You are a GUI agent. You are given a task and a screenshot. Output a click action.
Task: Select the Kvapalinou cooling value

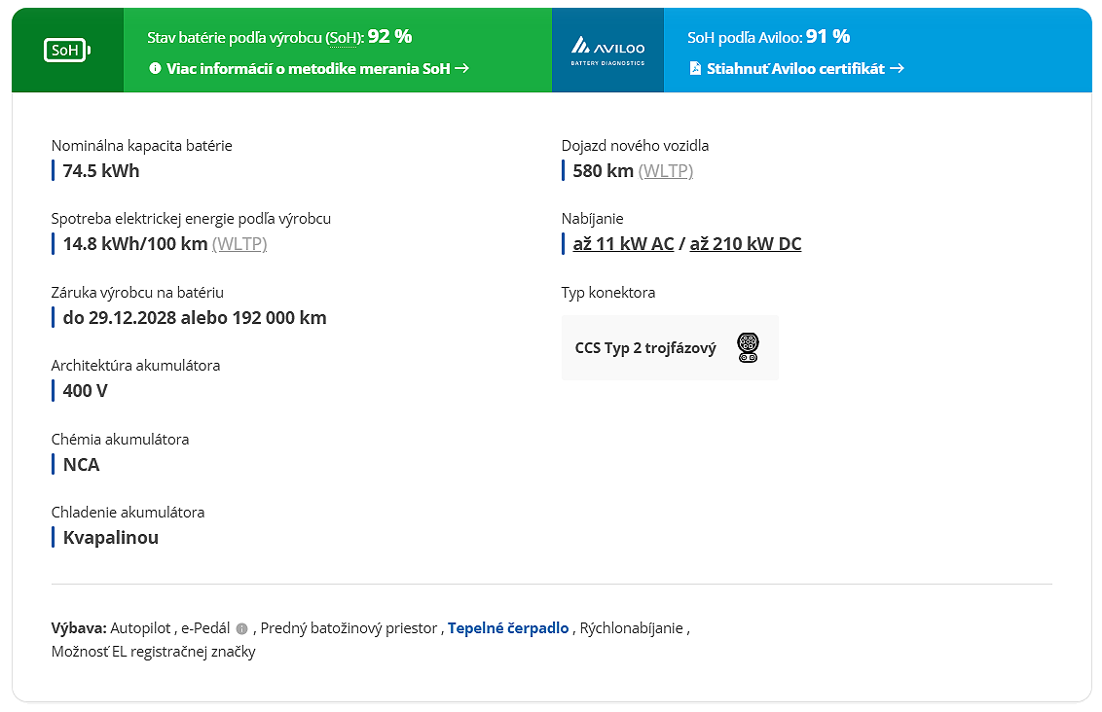(111, 537)
